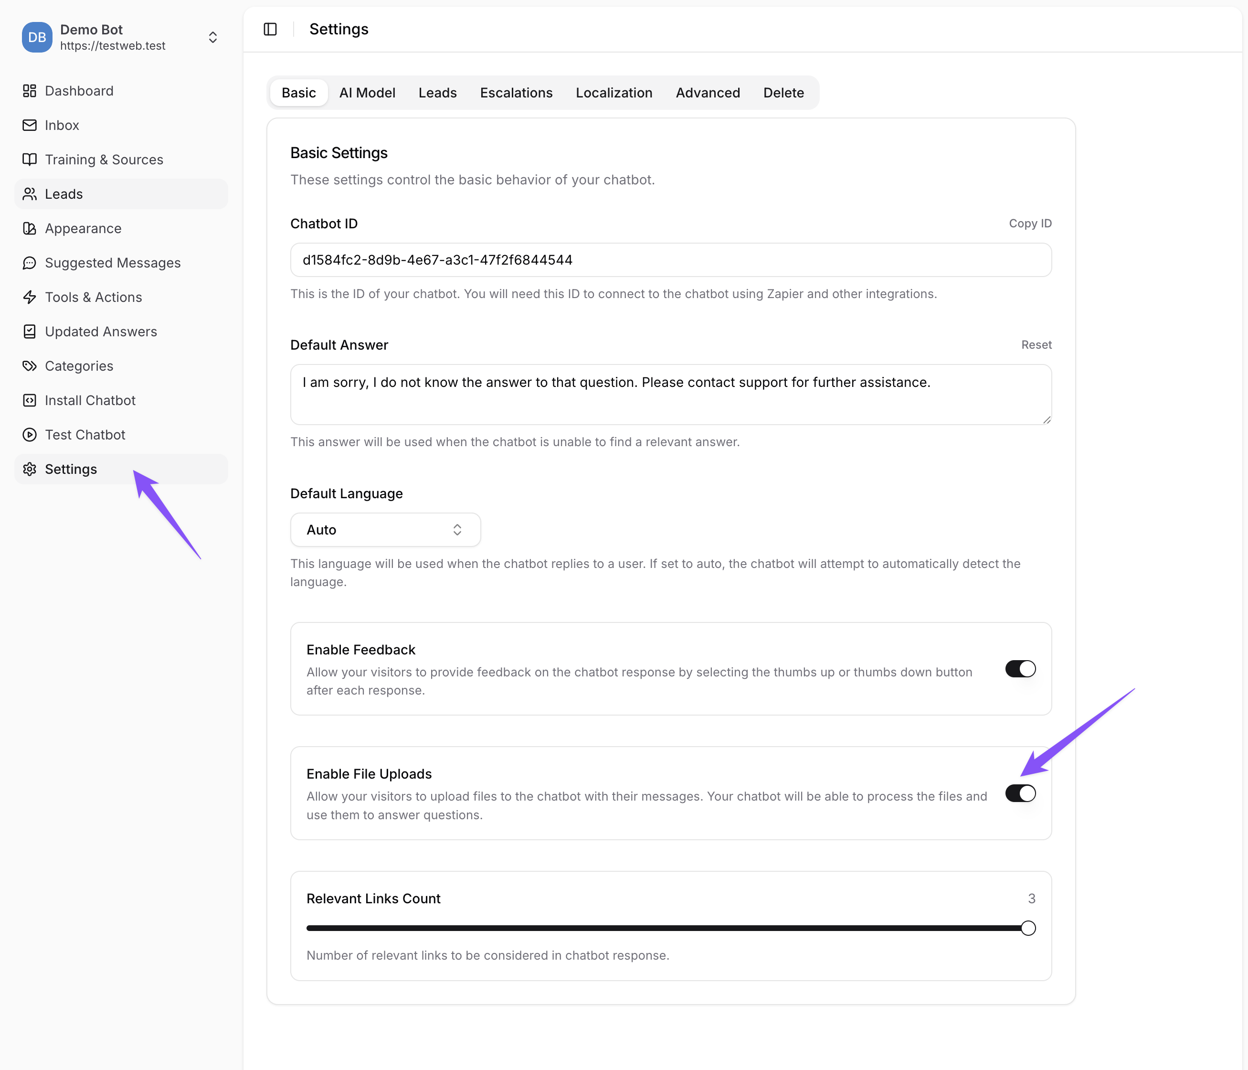
Task: Click the Relevant Links Count slider handle
Action: point(1027,928)
